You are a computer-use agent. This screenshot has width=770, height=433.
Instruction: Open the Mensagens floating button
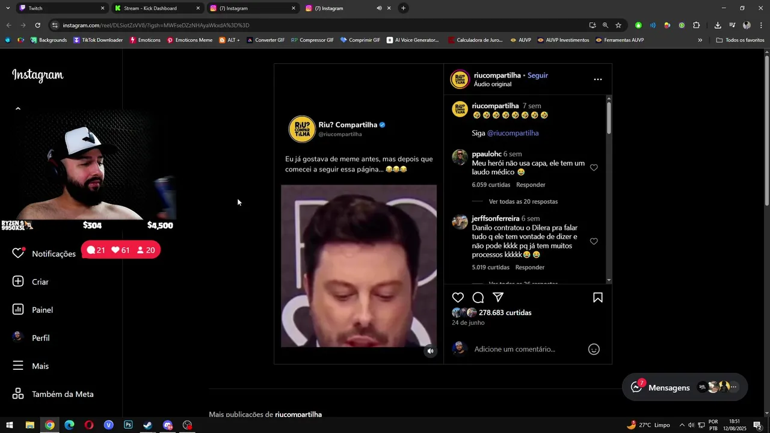coord(685,388)
